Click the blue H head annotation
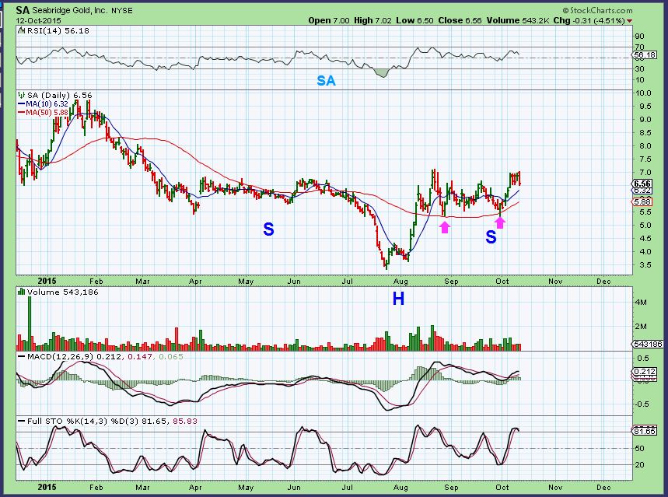 coord(397,299)
